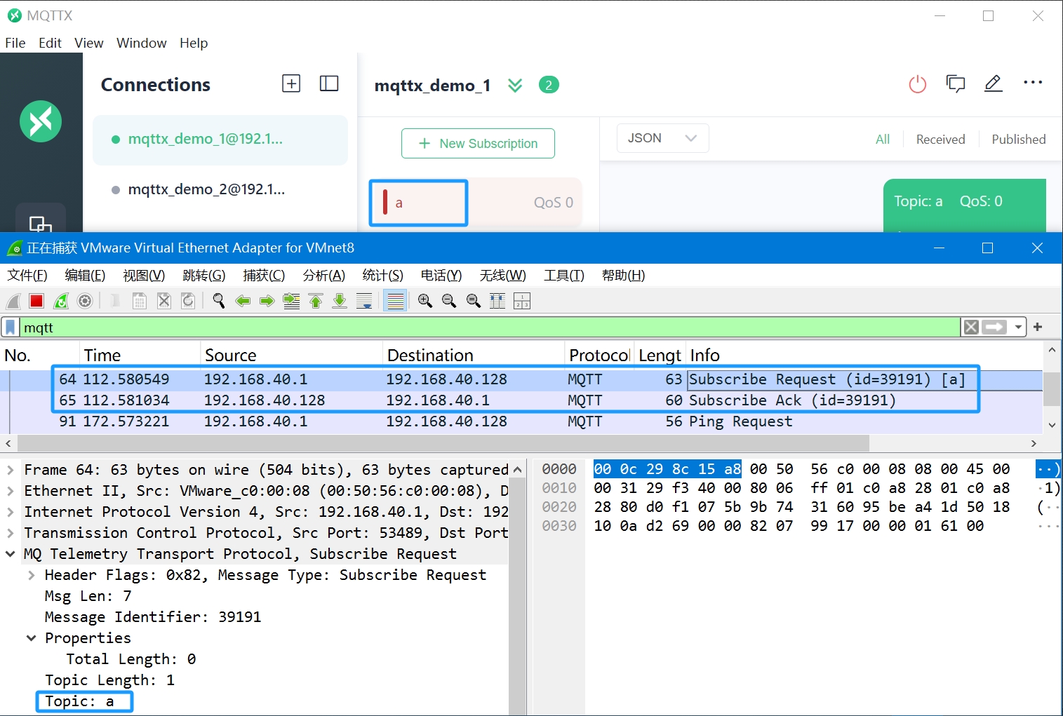1063x716 pixels.
Task: Click the packet list vertical scrollbar thumb
Action: (1051, 389)
